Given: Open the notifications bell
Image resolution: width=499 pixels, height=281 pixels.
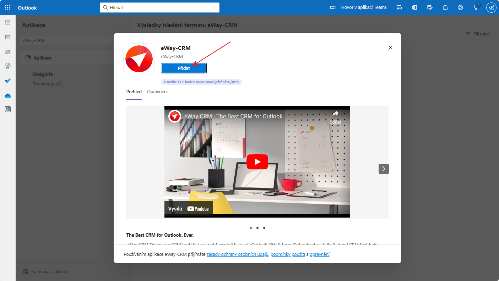Looking at the screenshot, I should click(x=445, y=7).
